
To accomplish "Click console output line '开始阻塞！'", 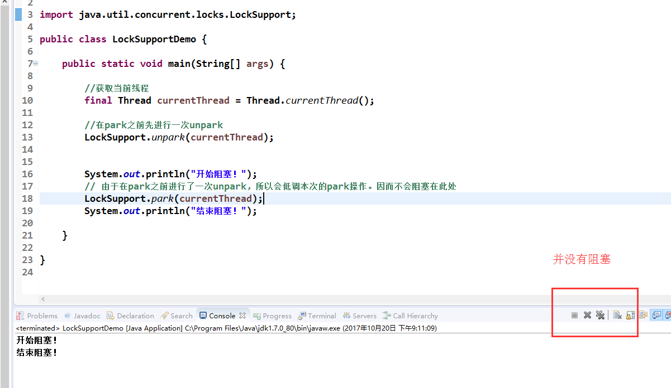I will click(37, 339).
